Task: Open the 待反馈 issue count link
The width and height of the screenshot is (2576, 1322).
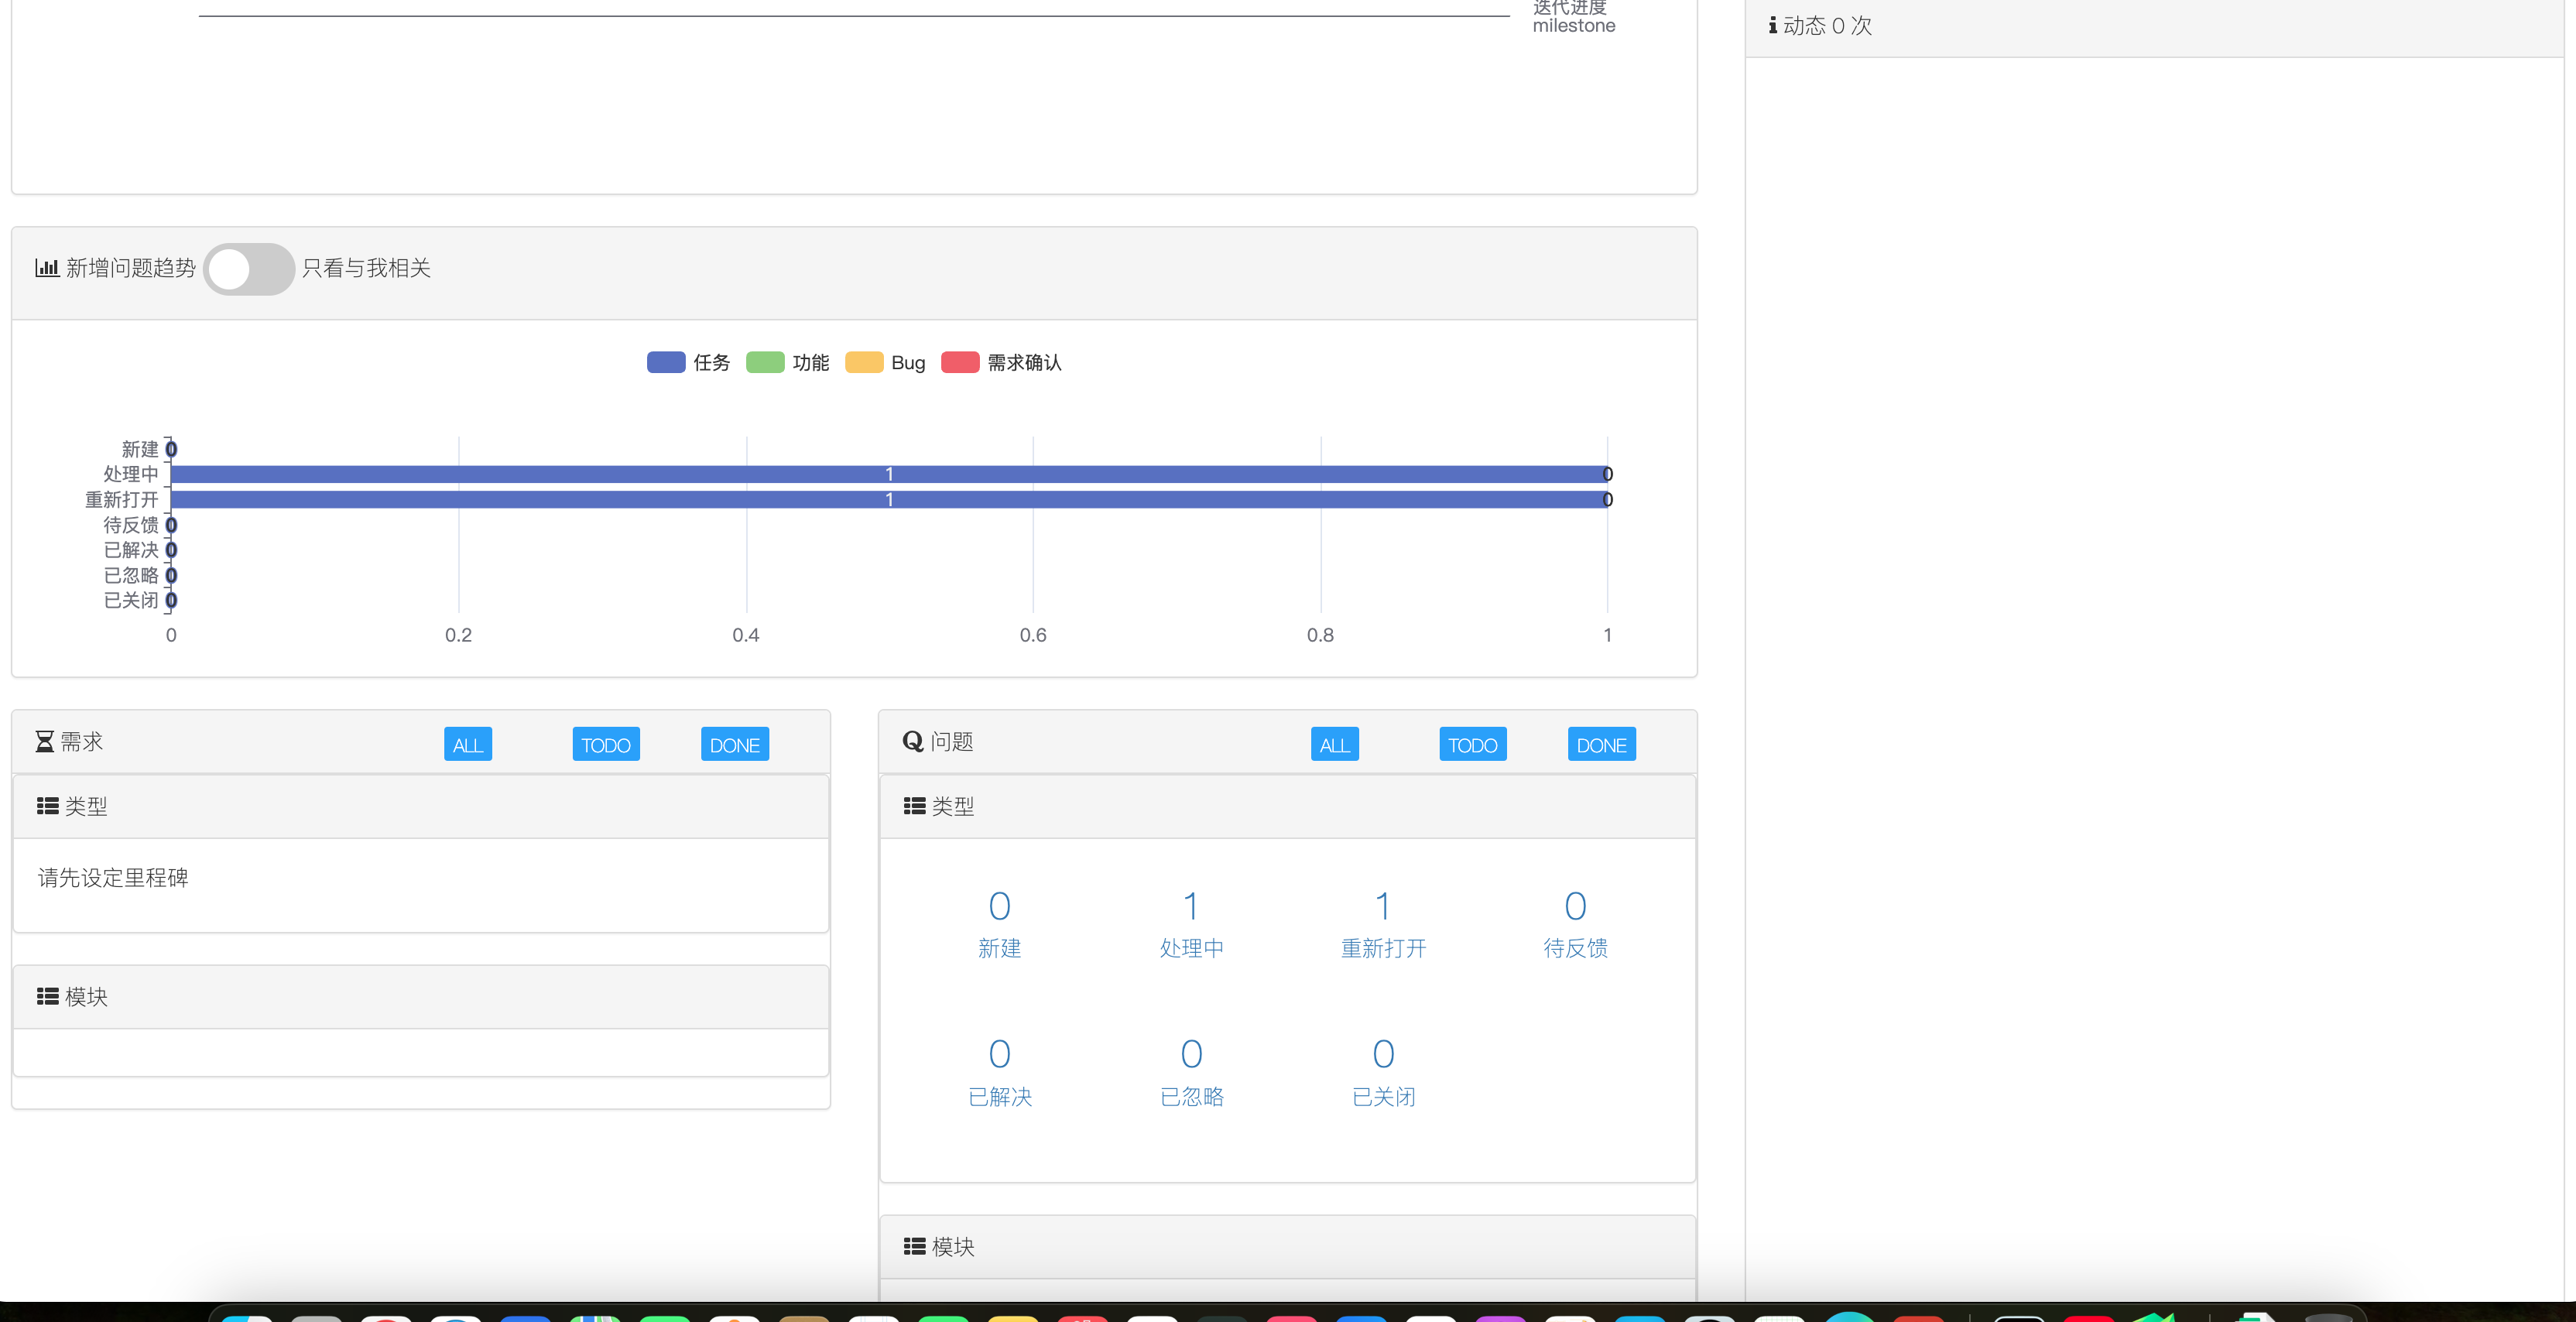Action: click(x=1576, y=924)
